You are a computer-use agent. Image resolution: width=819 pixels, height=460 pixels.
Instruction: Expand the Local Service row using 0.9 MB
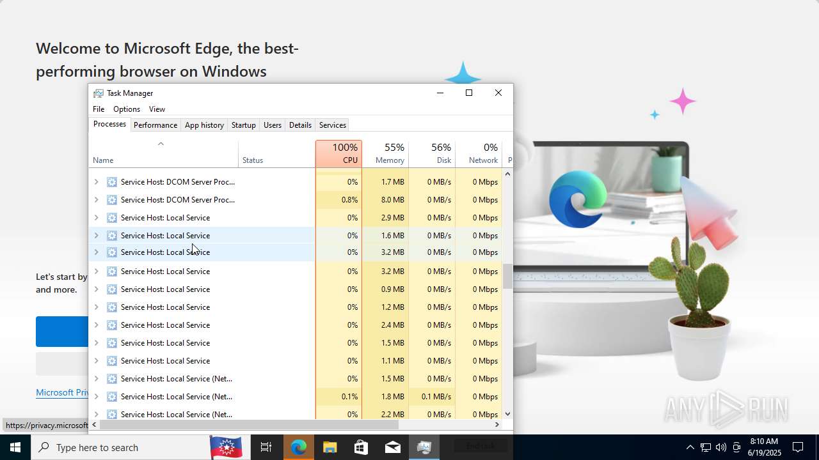(x=97, y=289)
